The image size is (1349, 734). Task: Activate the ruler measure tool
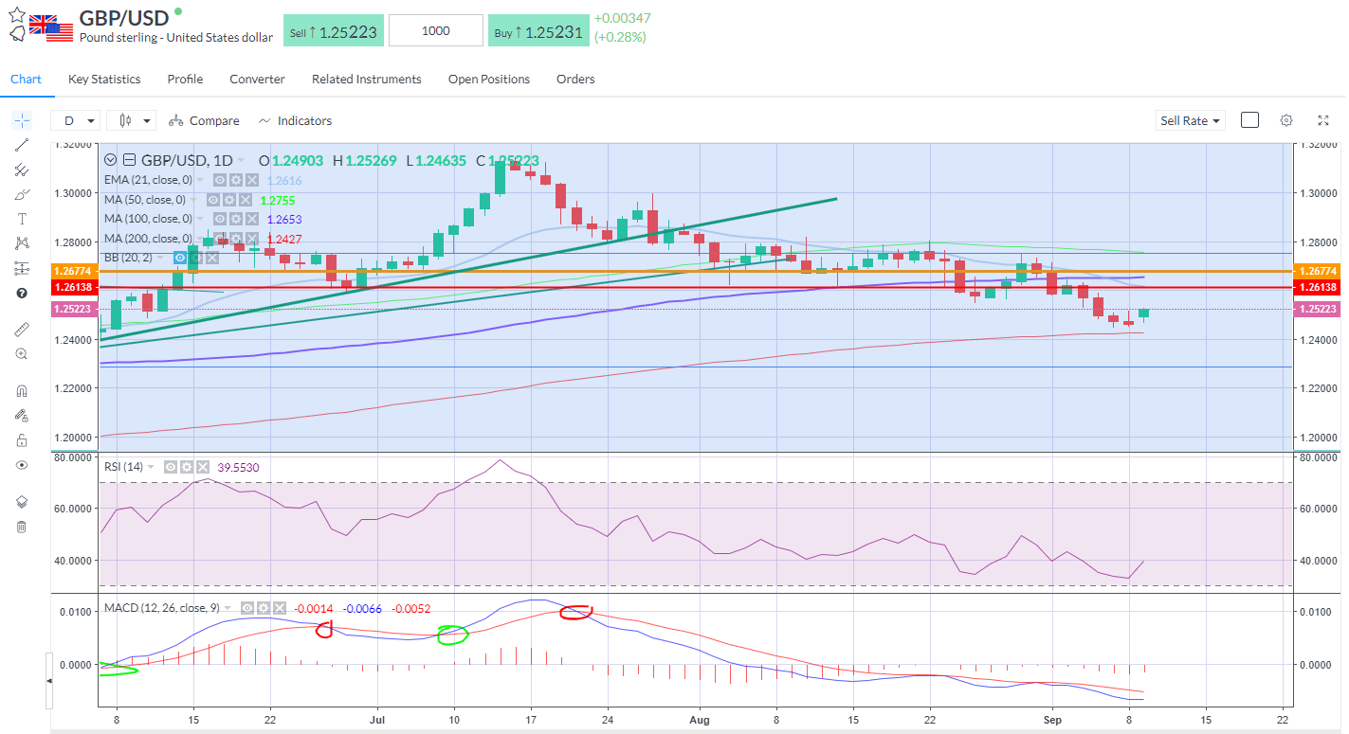pos(21,330)
